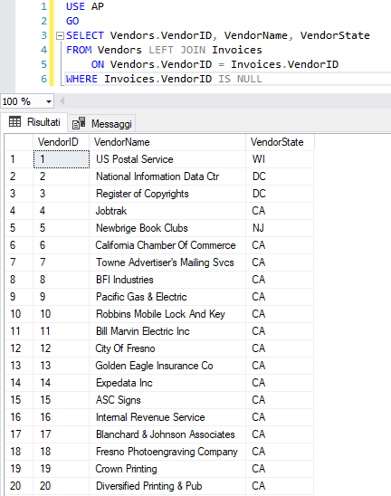Click the Expedata Inc cell

pyautogui.click(x=167, y=383)
